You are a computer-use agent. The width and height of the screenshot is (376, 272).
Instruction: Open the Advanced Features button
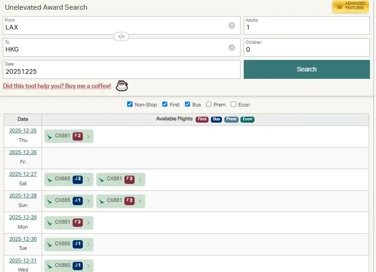pyautogui.click(x=351, y=6)
